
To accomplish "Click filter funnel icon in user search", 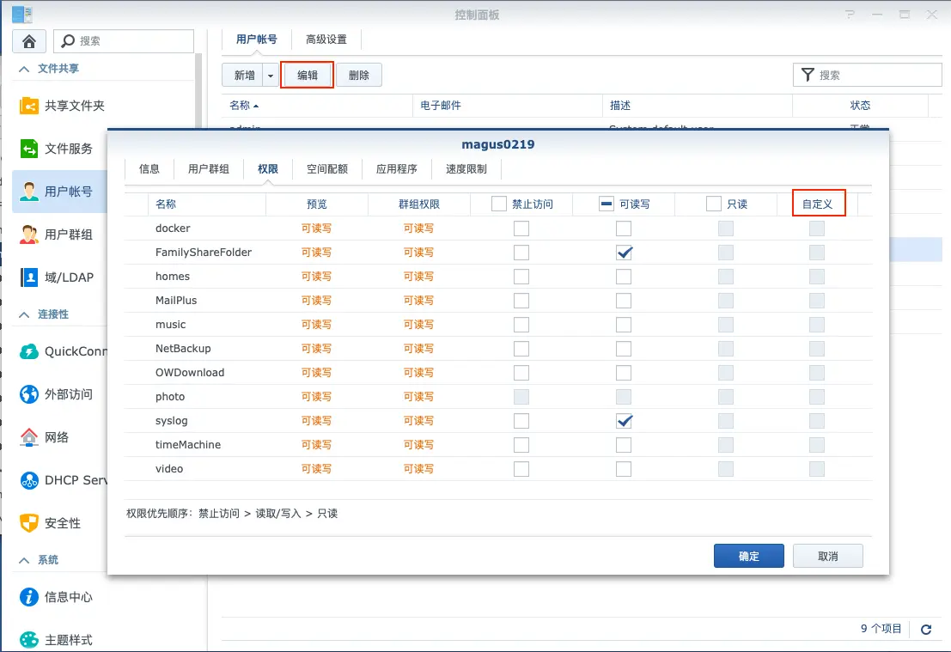I will 808,75.
